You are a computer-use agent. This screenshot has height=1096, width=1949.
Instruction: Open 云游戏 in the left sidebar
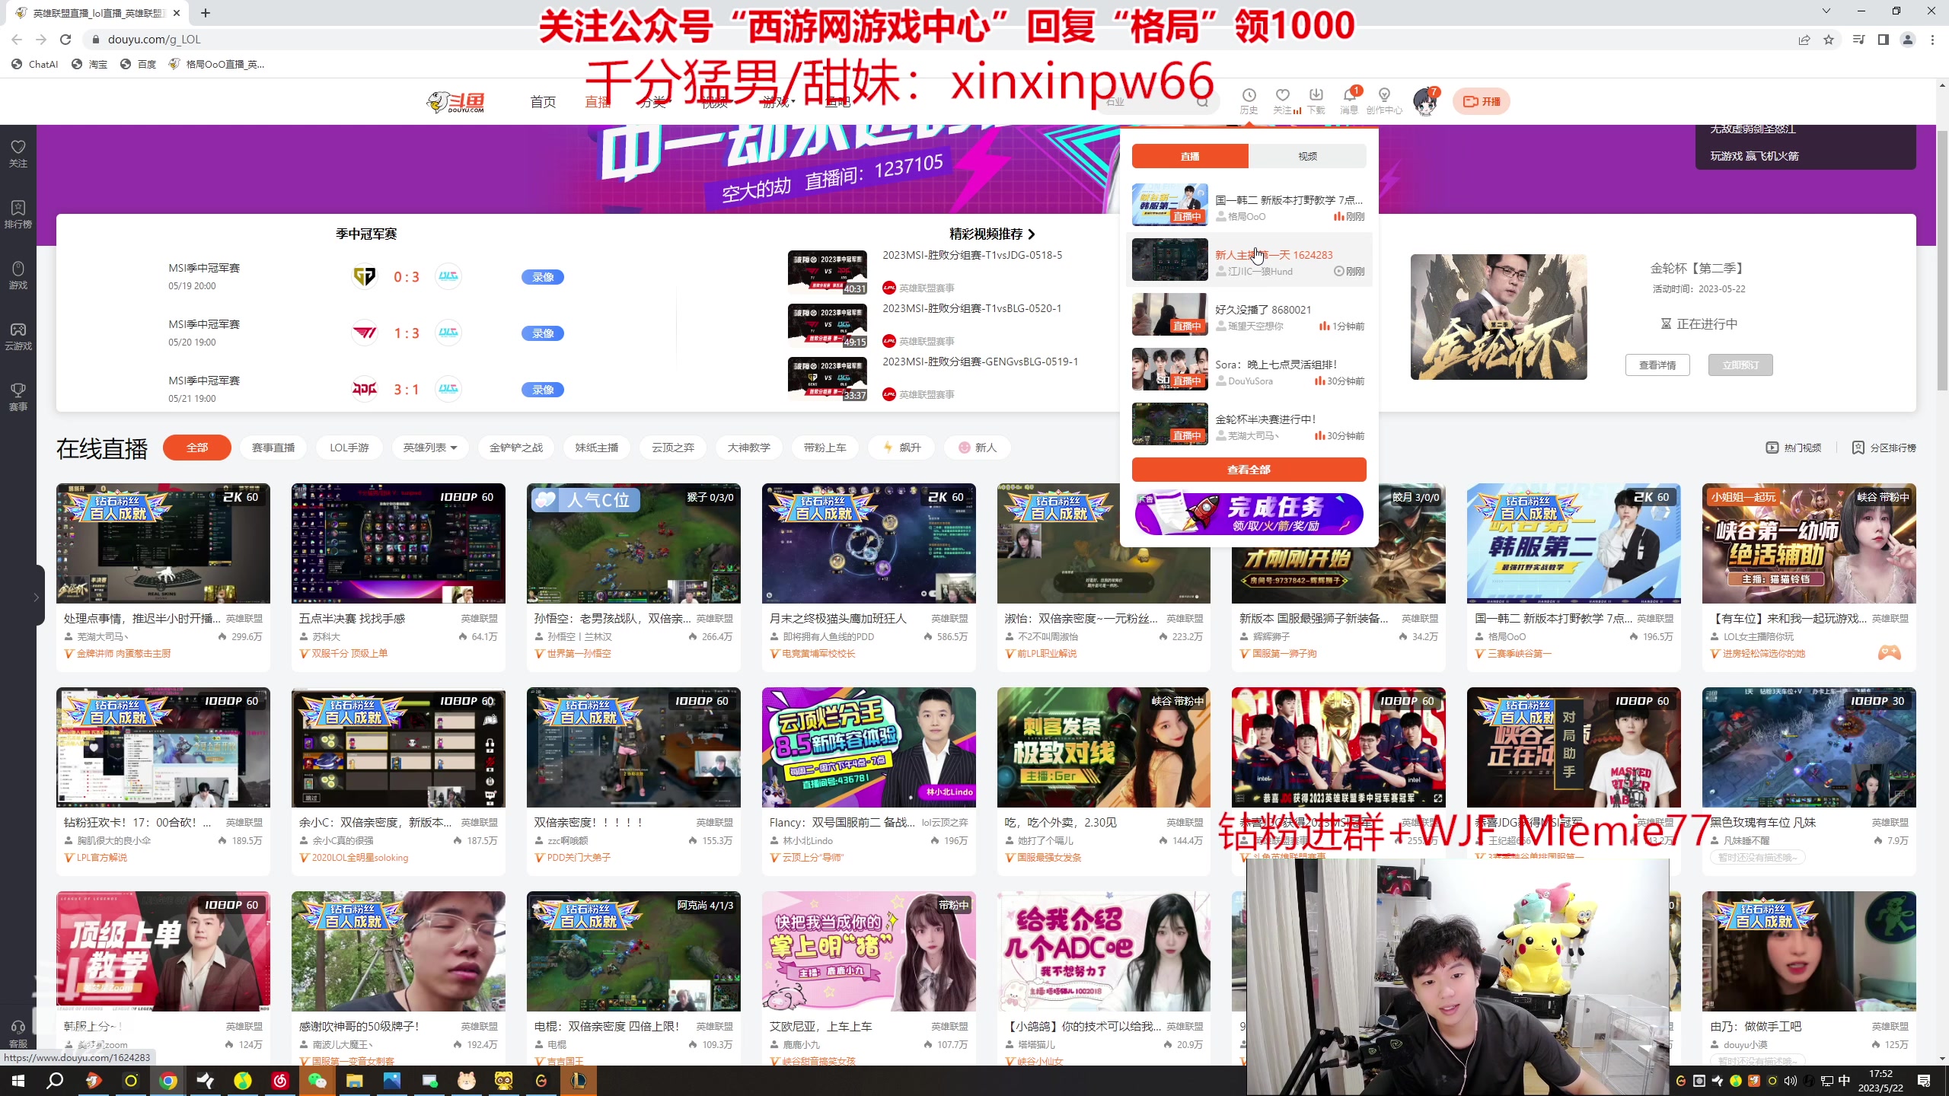[18, 336]
